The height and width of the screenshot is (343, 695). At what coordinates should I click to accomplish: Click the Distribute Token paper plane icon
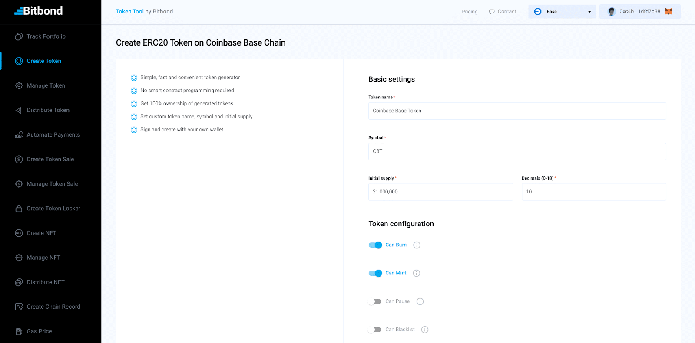point(19,110)
